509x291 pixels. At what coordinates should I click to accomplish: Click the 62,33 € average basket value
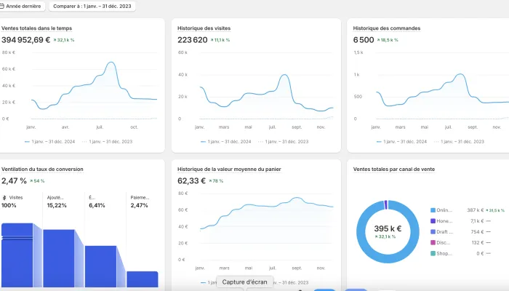pyautogui.click(x=191, y=181)
